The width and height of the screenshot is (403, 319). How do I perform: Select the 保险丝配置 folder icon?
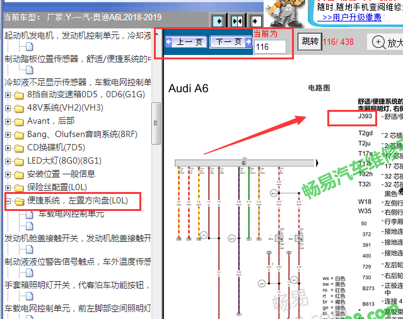19,188
